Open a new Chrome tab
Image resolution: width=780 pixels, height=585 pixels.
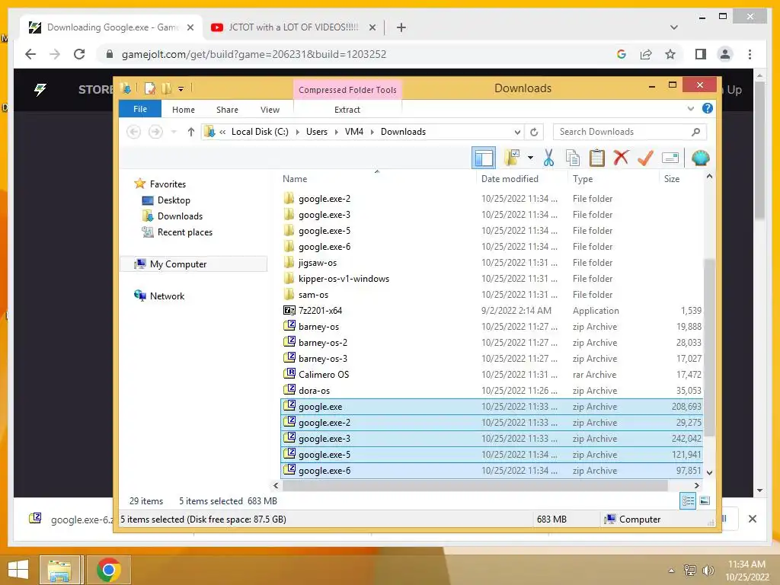point(401,27)
